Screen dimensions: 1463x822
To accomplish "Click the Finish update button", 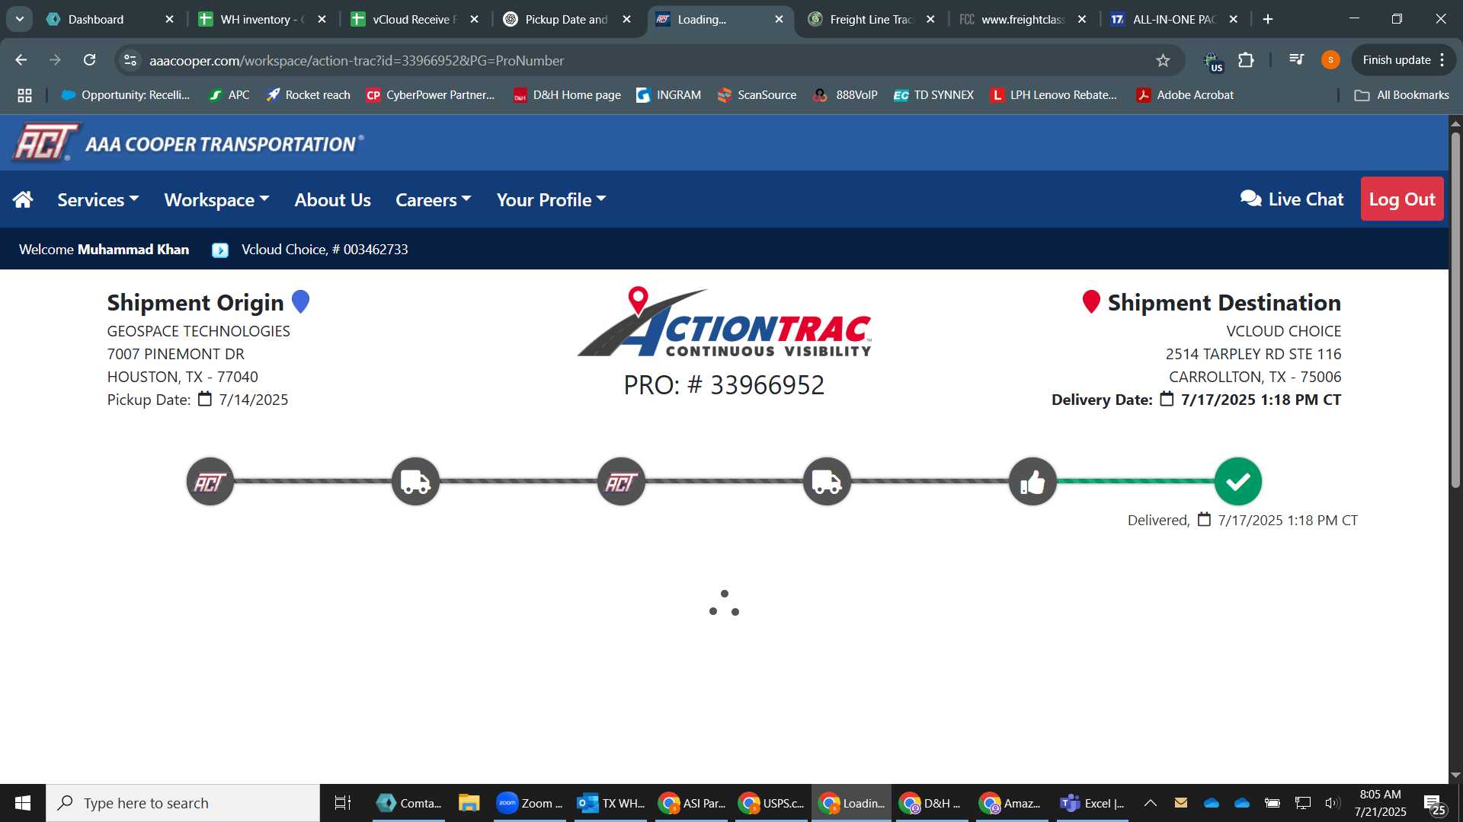I will (x=1404, y=60).
